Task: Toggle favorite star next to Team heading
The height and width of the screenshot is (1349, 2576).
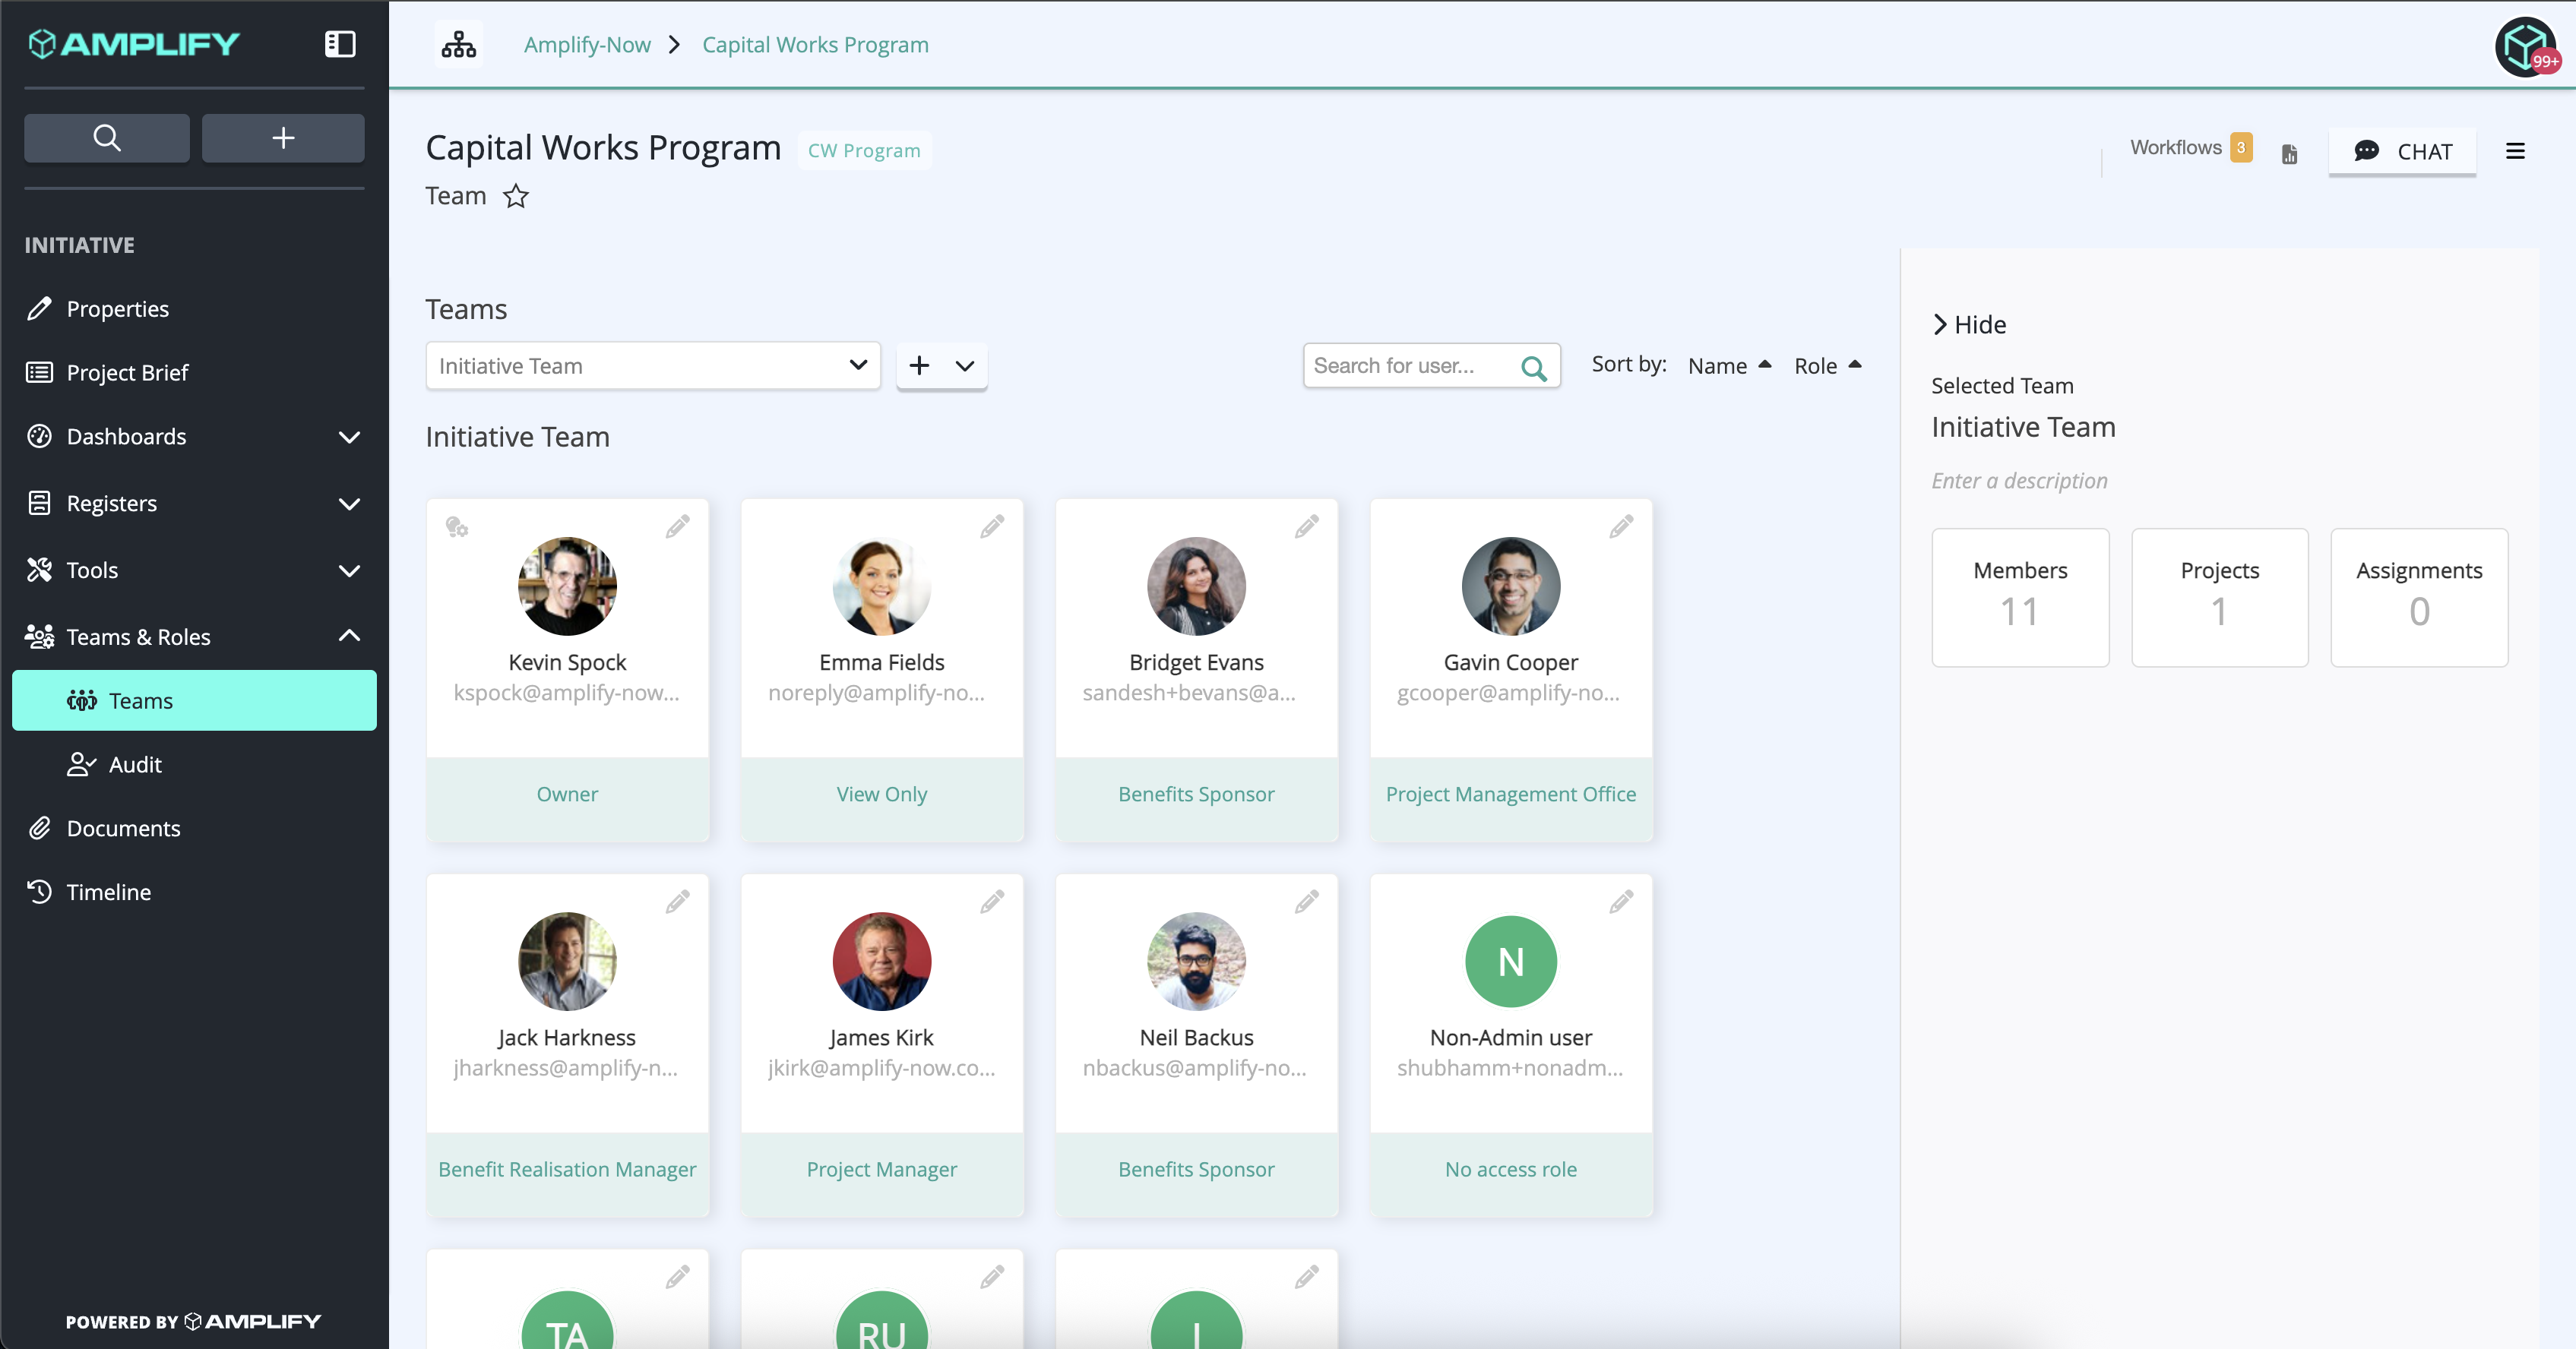Action: point(516,197)
